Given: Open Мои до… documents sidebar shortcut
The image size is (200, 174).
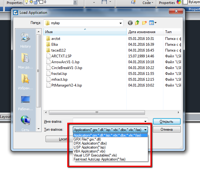Looking at the screenshot, I should [x=25, y=61].
